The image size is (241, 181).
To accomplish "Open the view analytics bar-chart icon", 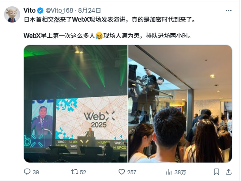I will tap(169, 172).
